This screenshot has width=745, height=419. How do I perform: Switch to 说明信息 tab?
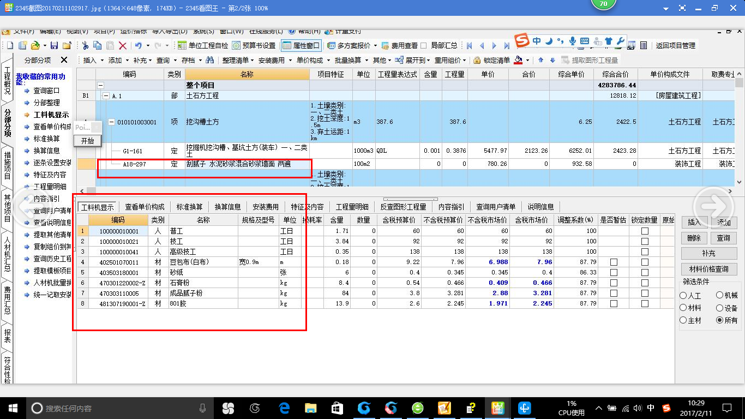tap(540, 207)
